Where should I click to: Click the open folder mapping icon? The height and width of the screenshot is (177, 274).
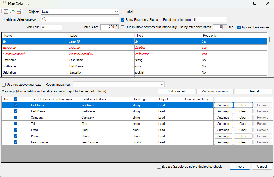pyautogui.click(x=12, y=12)
